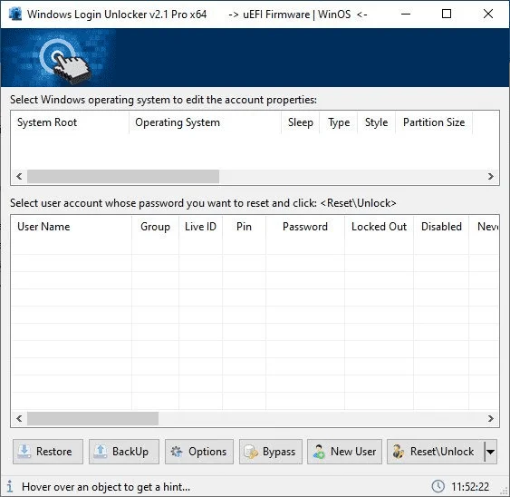The width and height of the screenshot is (510, 497).
Task: Minimize the Windows Login Unlocker window
Action: 406,14
